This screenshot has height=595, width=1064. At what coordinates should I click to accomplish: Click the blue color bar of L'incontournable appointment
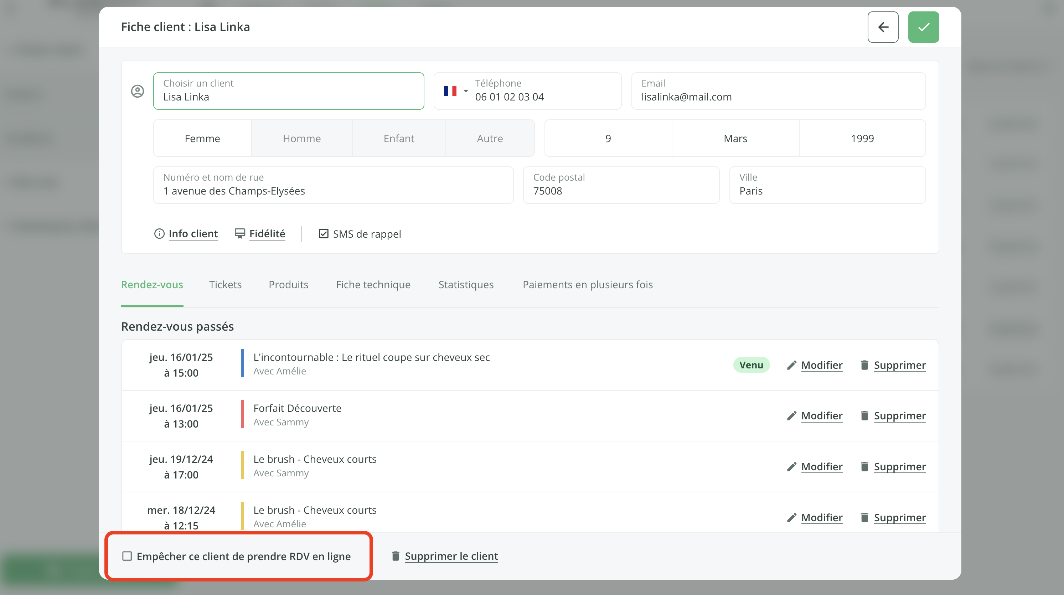point(242,363)
